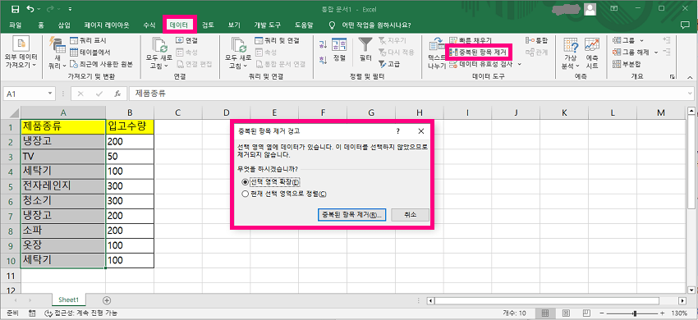This screenshot has width=698, height=320.
Task: Open the 정렬 sort dialog button
Action: pos(339,50)
